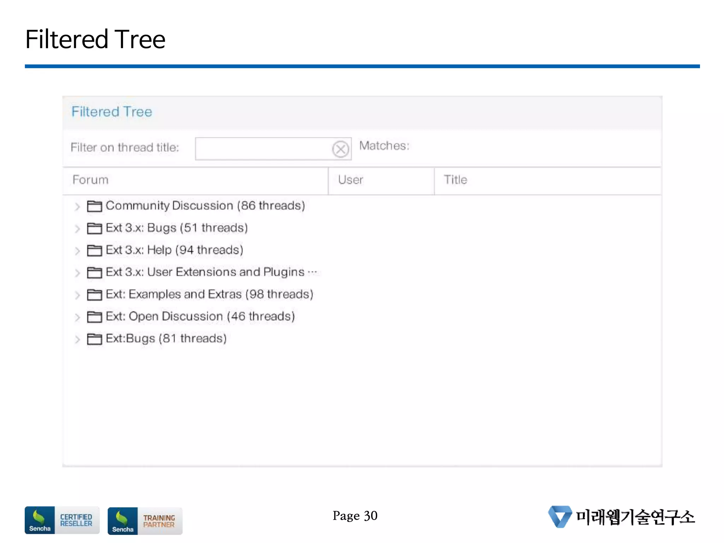The width and height of the screenshot is (724, 543).
Task: Expand the Ext: Open Discussion node
Action: click(x=77, y=317)
